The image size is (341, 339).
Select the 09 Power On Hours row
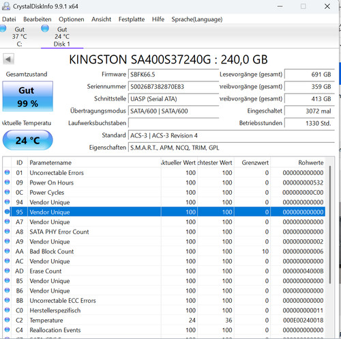click(164, 182)
